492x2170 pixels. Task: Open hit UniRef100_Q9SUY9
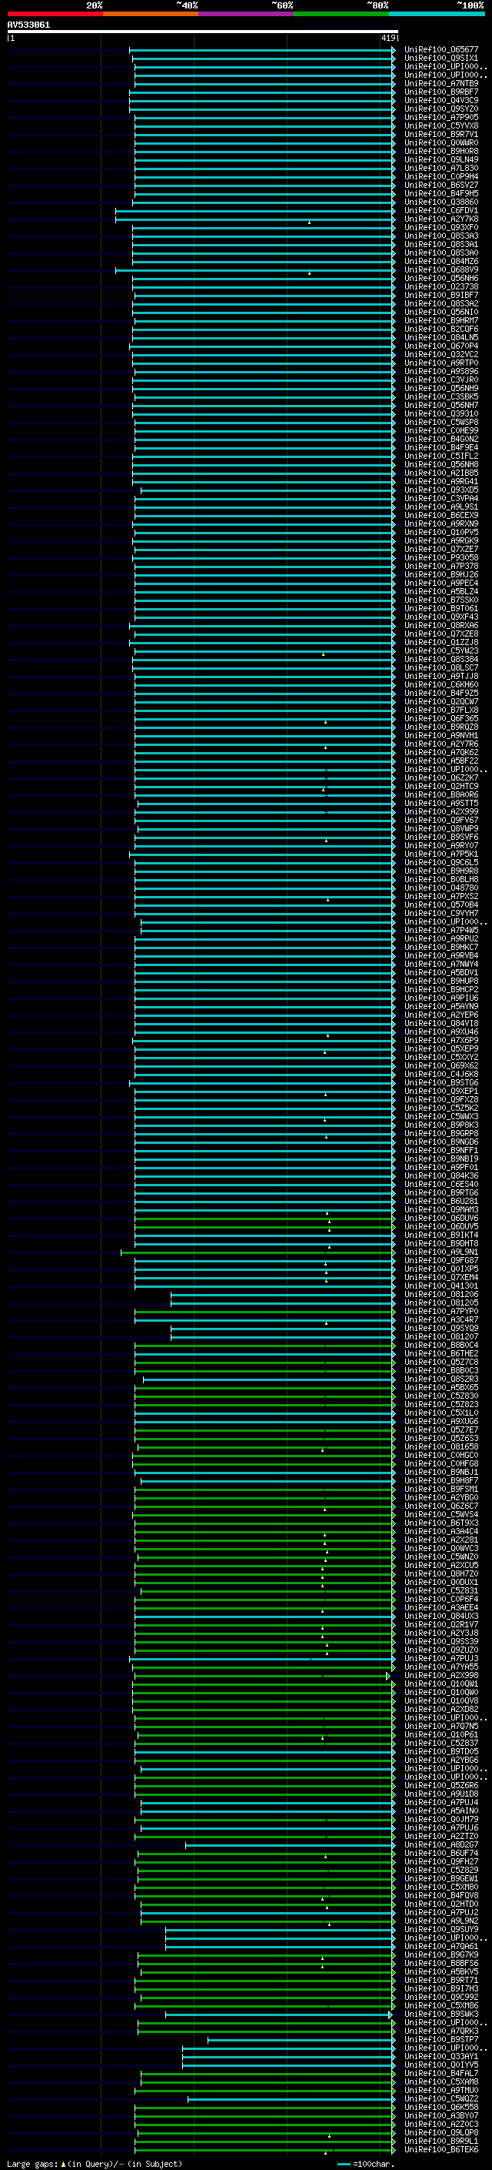tap(441, 1928)
